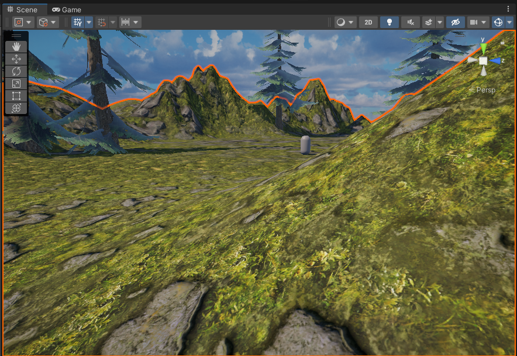
Task: Click the tool handle position pivot icon
Action: [x=19, y=22]
